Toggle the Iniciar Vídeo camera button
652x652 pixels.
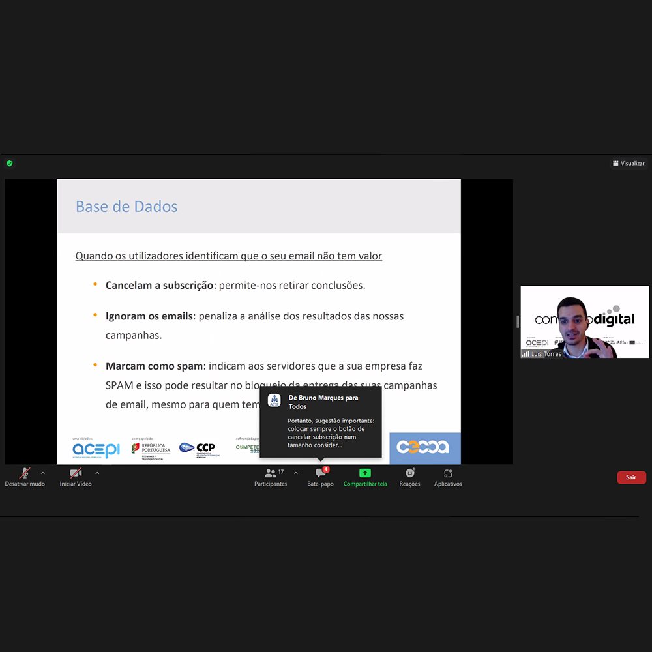click(76, 473)
